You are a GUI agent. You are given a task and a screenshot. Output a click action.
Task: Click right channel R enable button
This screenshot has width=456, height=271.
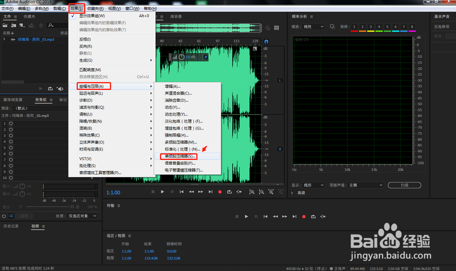280,149
